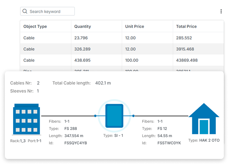This screenshot has height=165, width=229.
Task: Select the blue house endpoint icon
Action: tap(204, 119)
